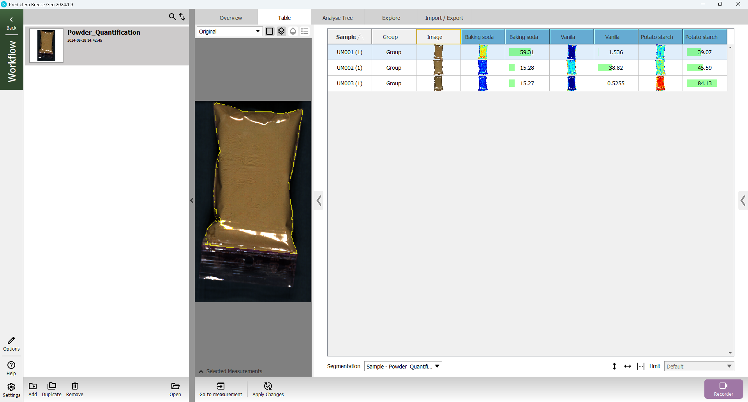The height and width of the screenshot is (402, 748).
Task: Open the Segmentation dropdown
Action: tap(403, 366)
